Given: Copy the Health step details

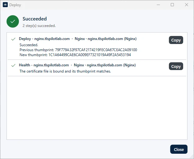Looking at the screenshot, I should [176, 66].
